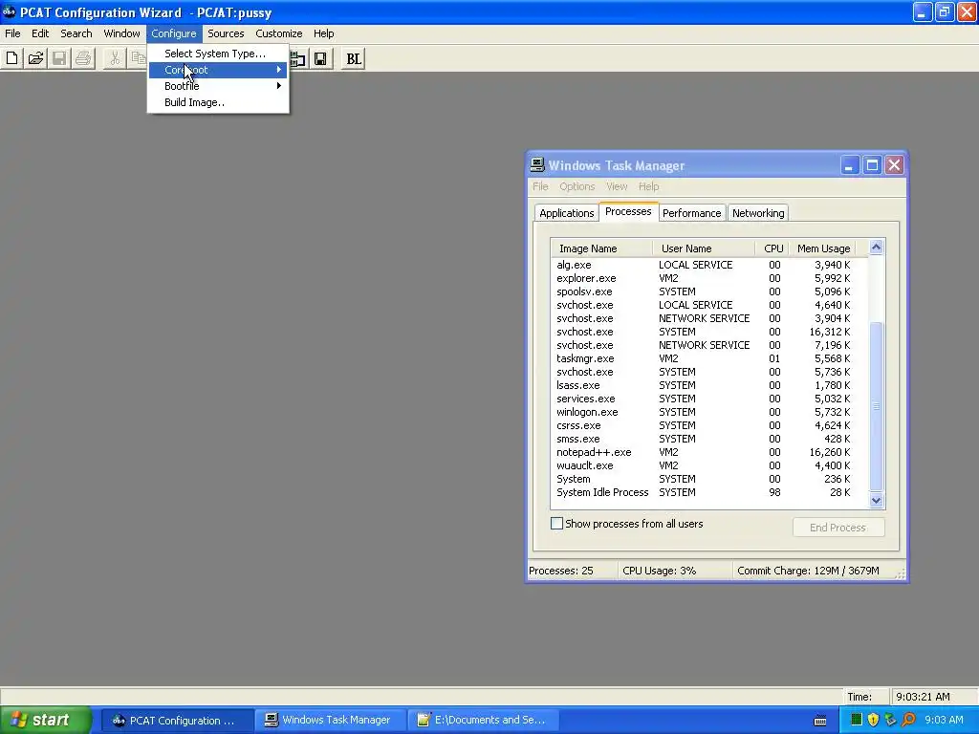Check Show processes from all users
This screenshot has height=734, width=979.
[x=557, y=524]
